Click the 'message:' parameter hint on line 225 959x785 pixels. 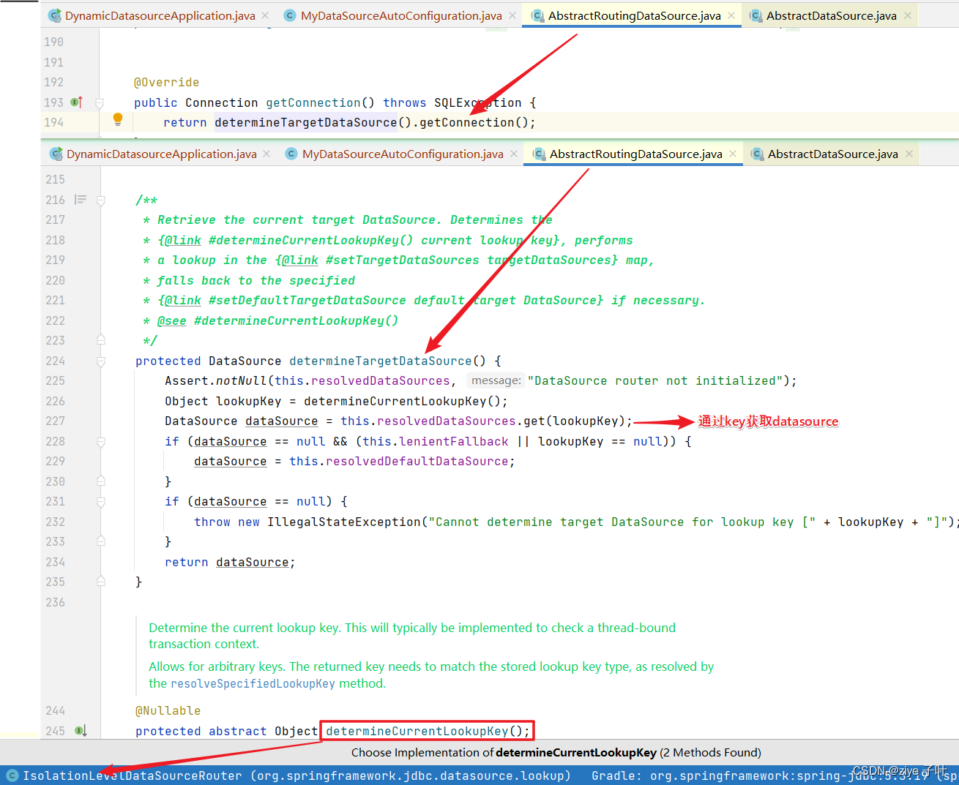click(496, 380)
